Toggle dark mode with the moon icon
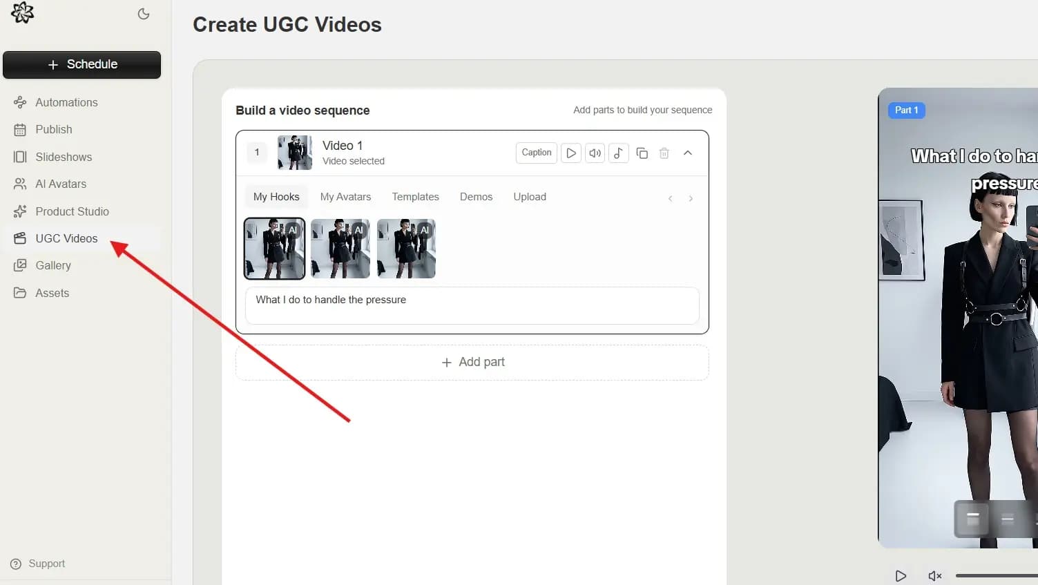1038x585 pixels. click(x=144, y=14)
